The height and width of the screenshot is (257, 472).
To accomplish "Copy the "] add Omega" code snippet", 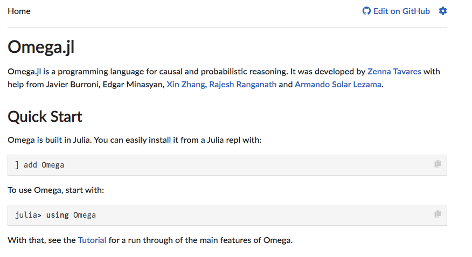I will click(x=438, y=164).
